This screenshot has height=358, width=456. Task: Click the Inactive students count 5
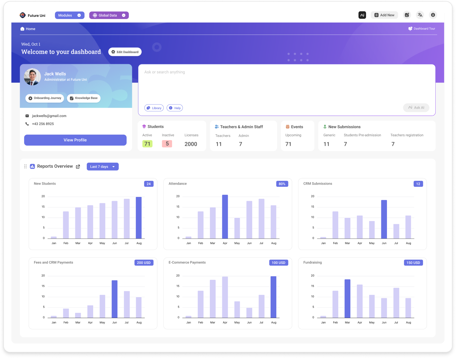167,144
